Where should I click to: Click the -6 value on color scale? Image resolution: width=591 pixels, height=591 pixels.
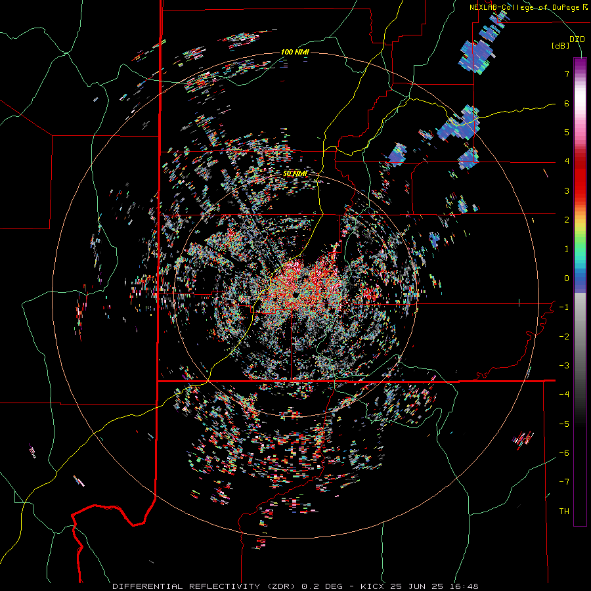(x=564, y=453)
